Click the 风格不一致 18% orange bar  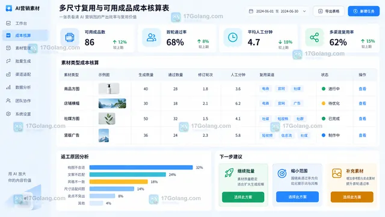point(119,182)
